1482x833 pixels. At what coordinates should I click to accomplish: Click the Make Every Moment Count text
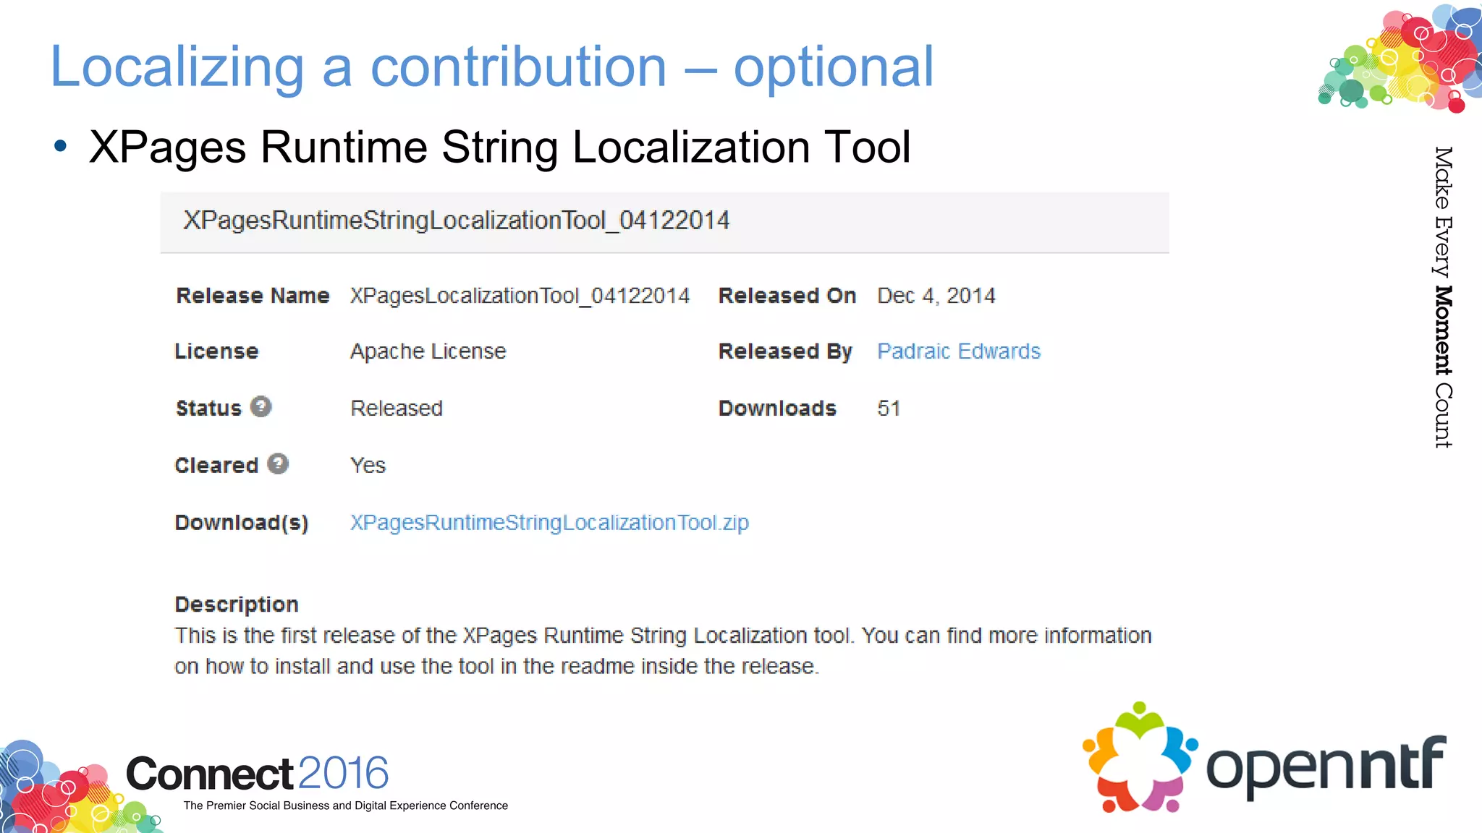[x=1443, y=297]
